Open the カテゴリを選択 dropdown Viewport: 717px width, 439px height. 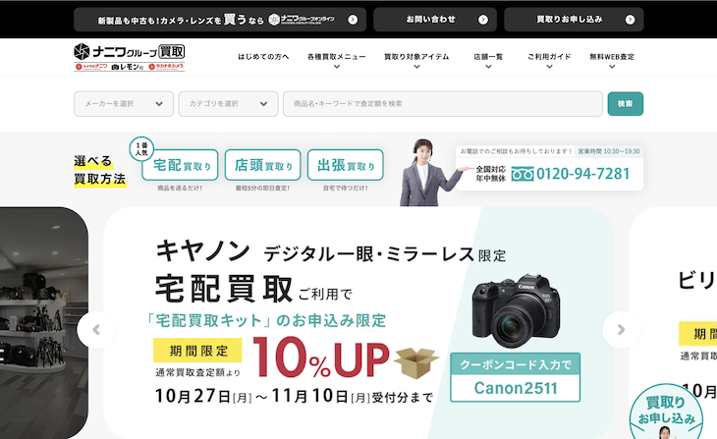click(228, 104)
